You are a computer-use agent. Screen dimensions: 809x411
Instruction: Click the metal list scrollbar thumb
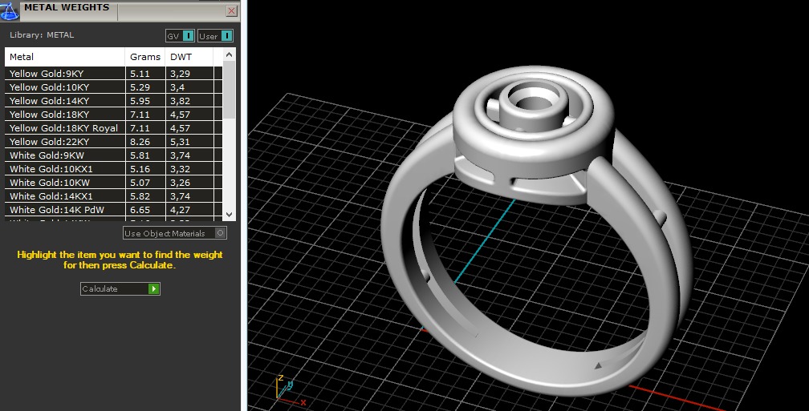point(229,90)
